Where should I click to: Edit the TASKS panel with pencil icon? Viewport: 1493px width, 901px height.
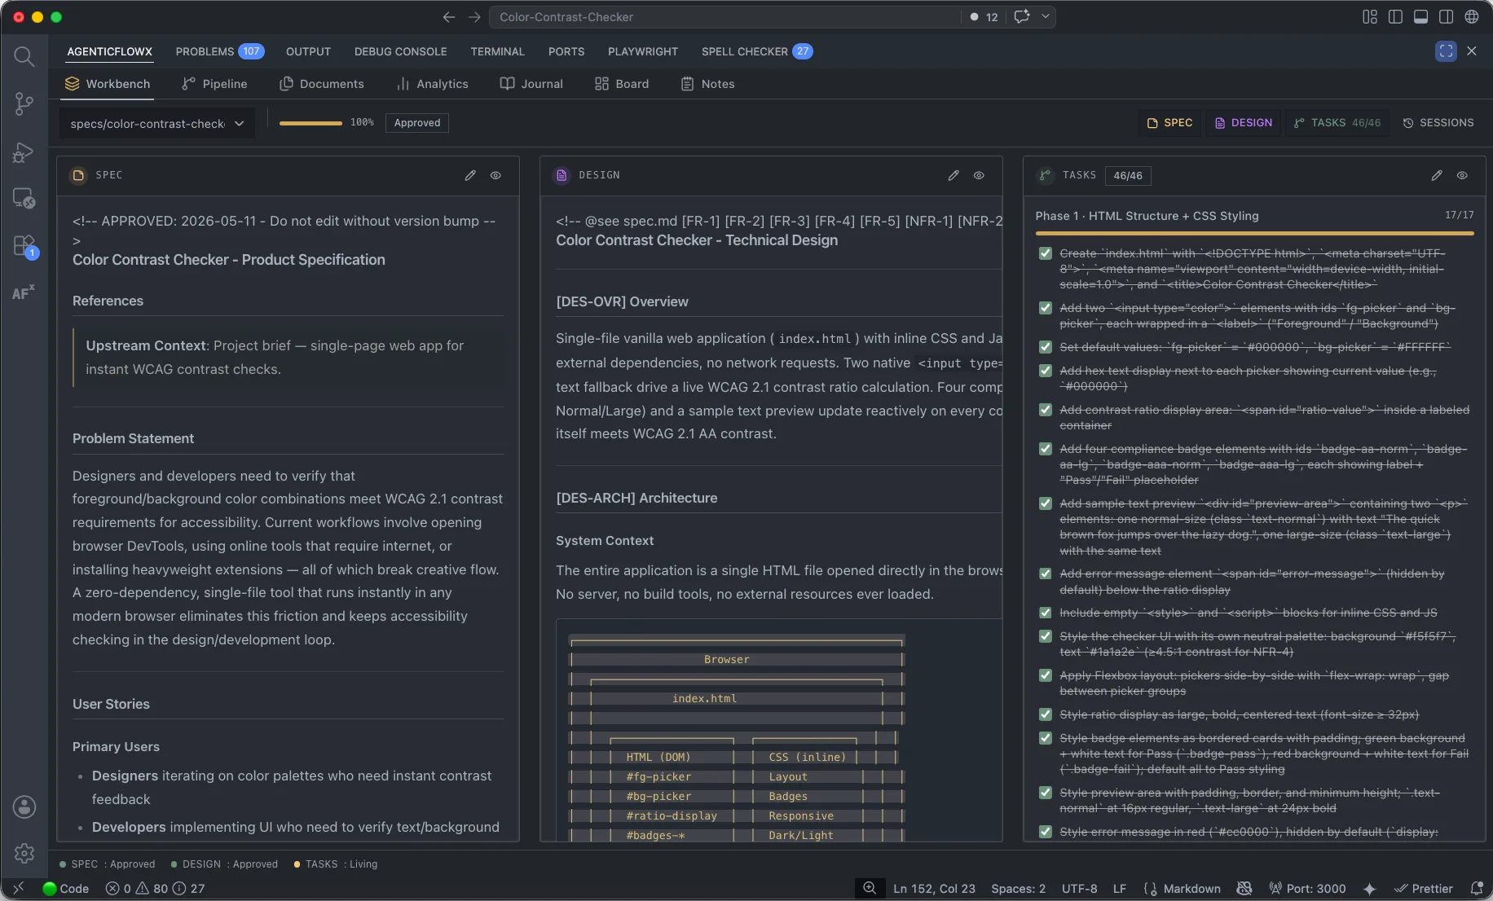[1437, 175]
